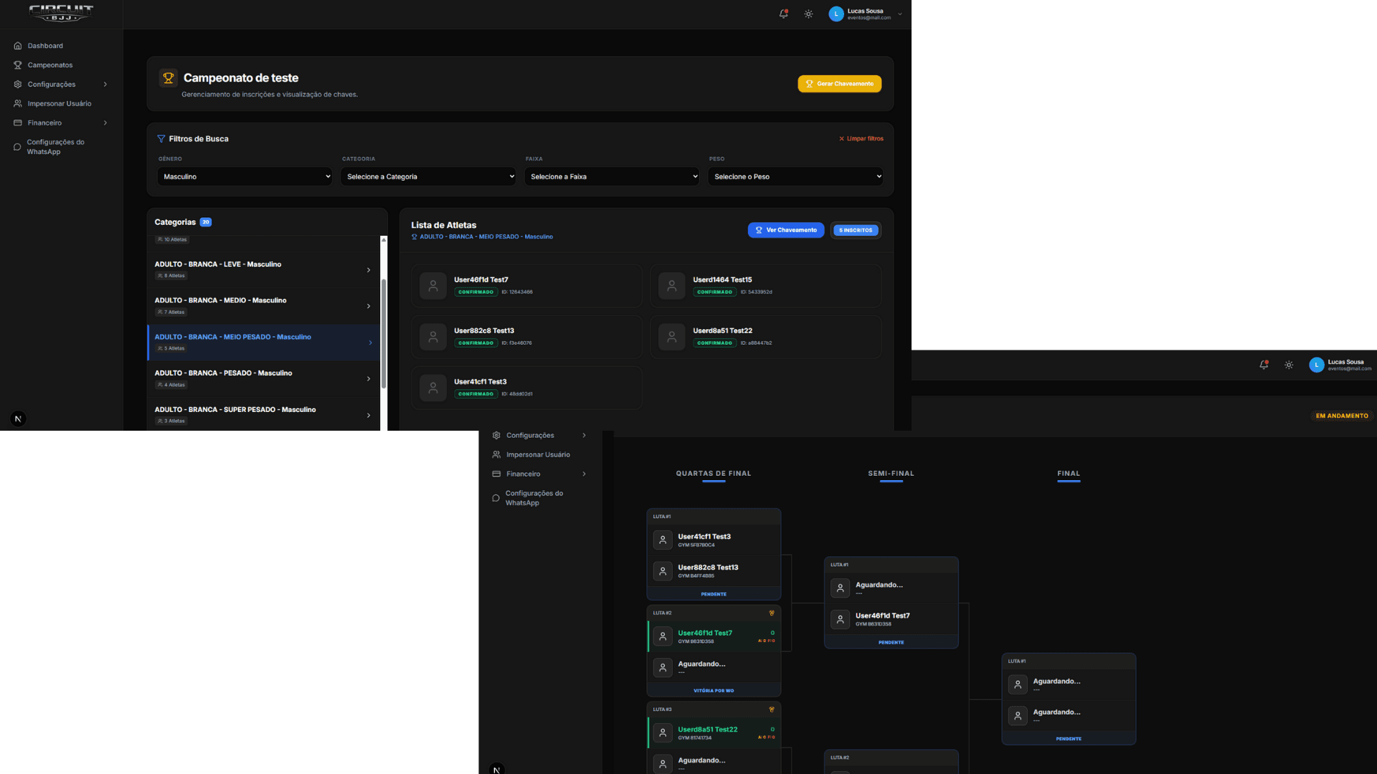Open Campeonatos in top-left sidebar
The image size is (1377, 774).
49,65
